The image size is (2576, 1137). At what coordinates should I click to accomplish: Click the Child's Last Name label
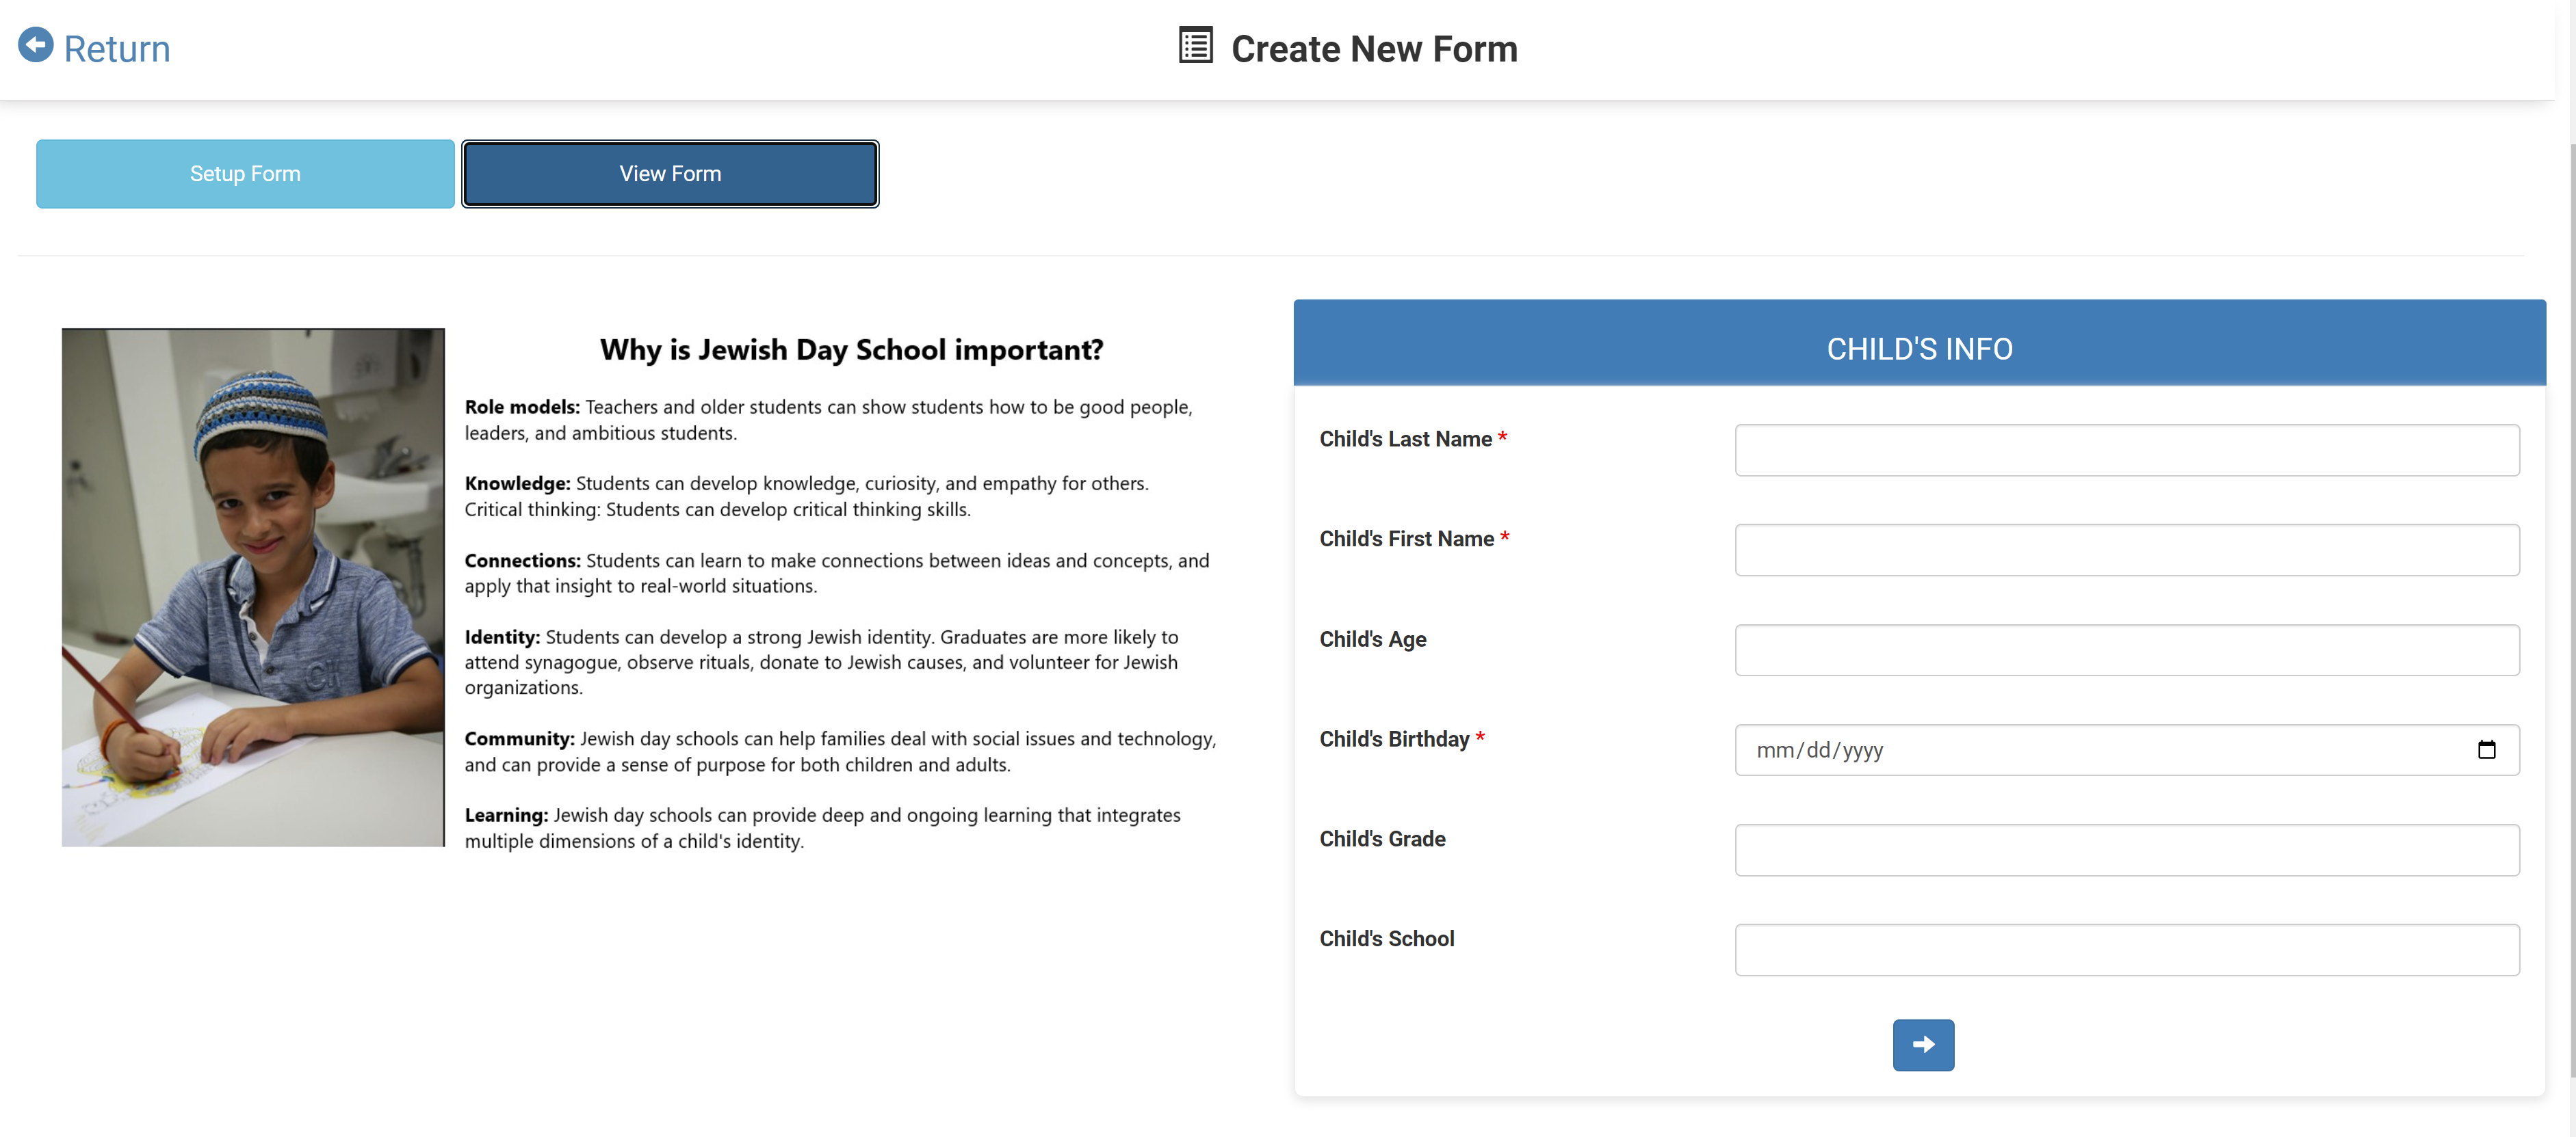1405,440
